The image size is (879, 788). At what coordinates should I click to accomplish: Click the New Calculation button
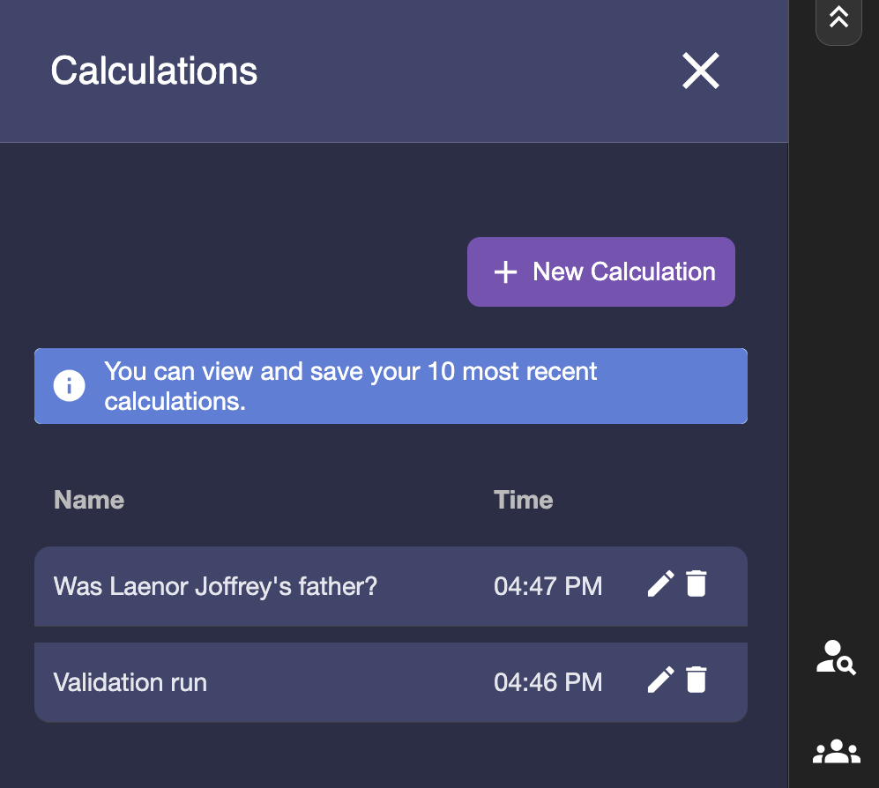point(600,271)
